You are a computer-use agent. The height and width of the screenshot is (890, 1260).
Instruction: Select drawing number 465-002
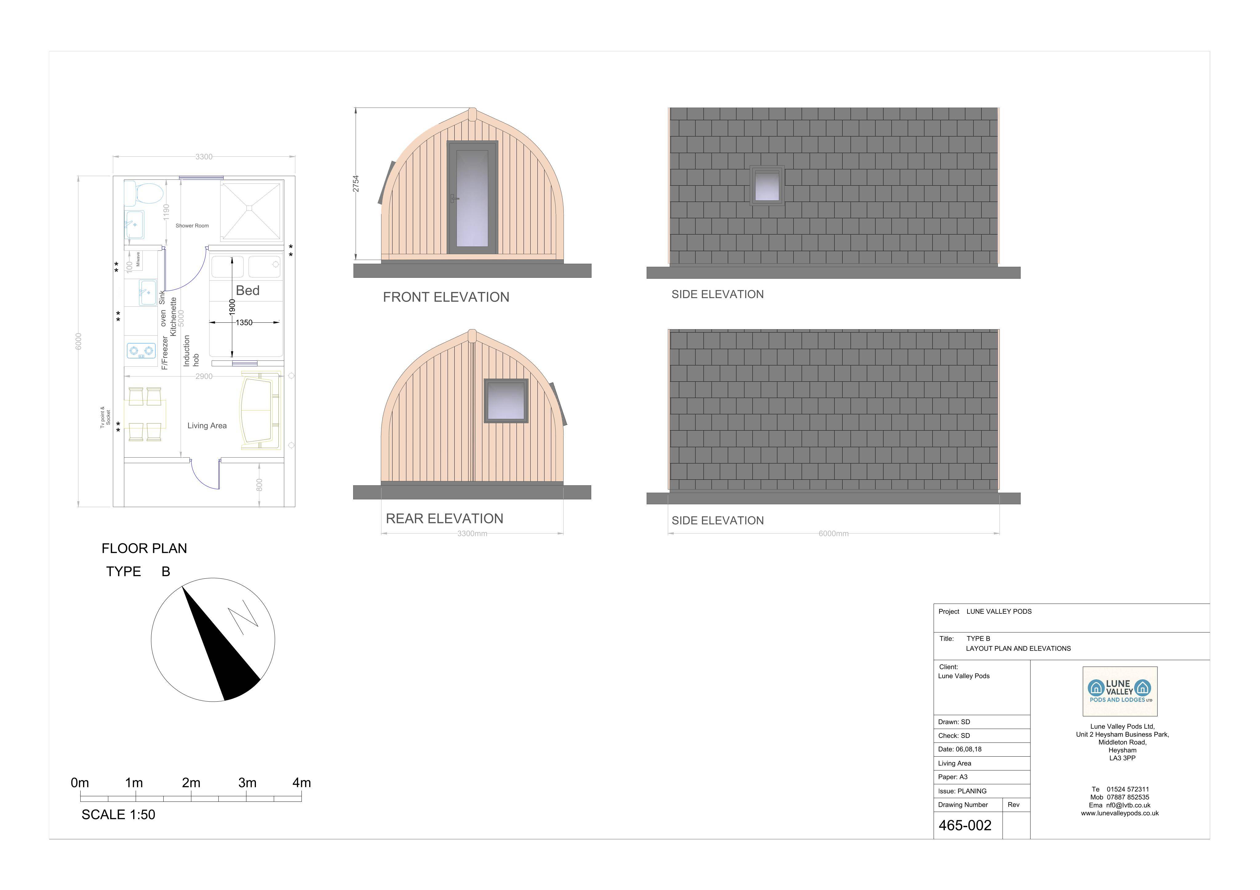pyautogui.click(x=965, y=825)
